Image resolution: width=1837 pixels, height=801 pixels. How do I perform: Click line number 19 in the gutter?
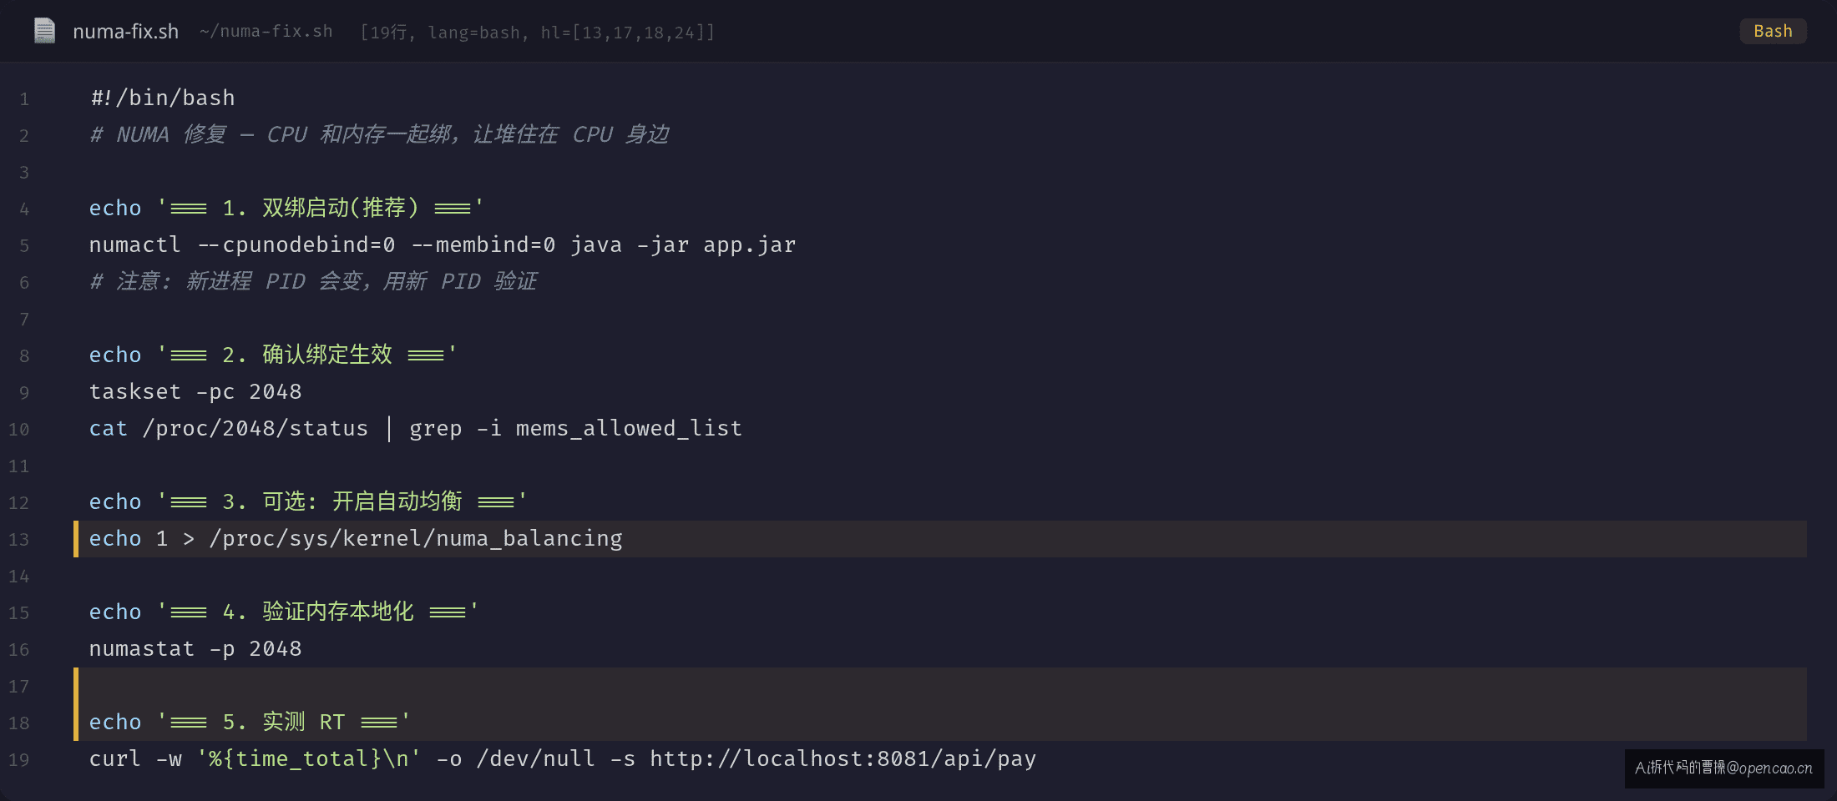19,760
